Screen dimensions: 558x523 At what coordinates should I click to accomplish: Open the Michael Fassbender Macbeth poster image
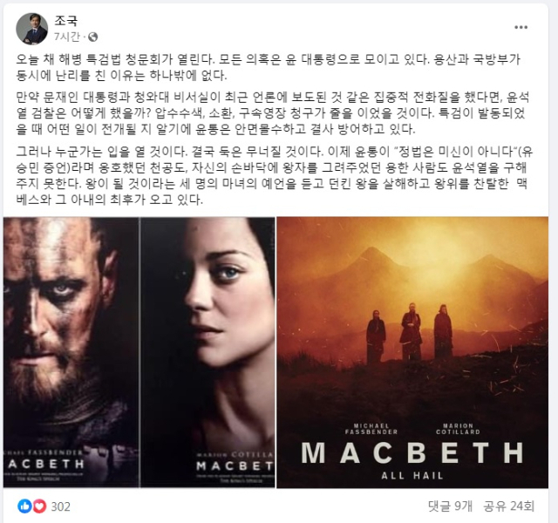pos(71,352)
